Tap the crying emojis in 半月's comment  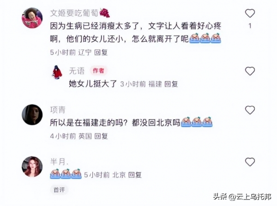66,174
